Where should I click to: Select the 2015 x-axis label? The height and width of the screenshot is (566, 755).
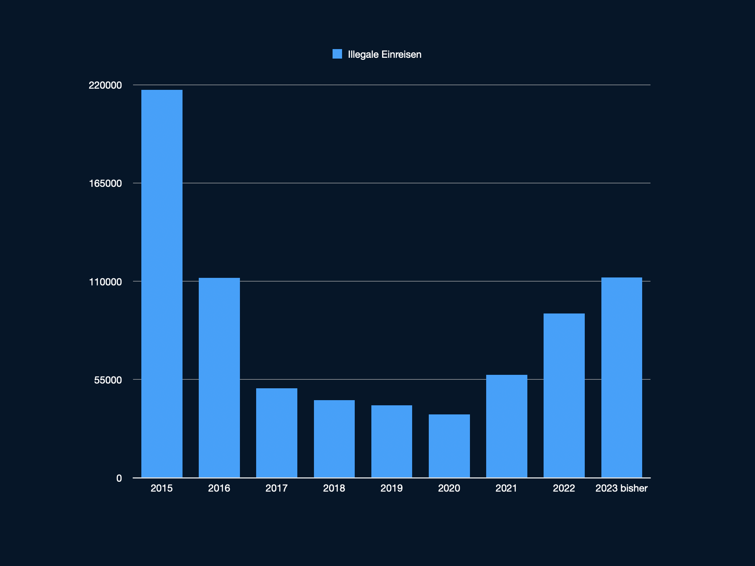162,488
